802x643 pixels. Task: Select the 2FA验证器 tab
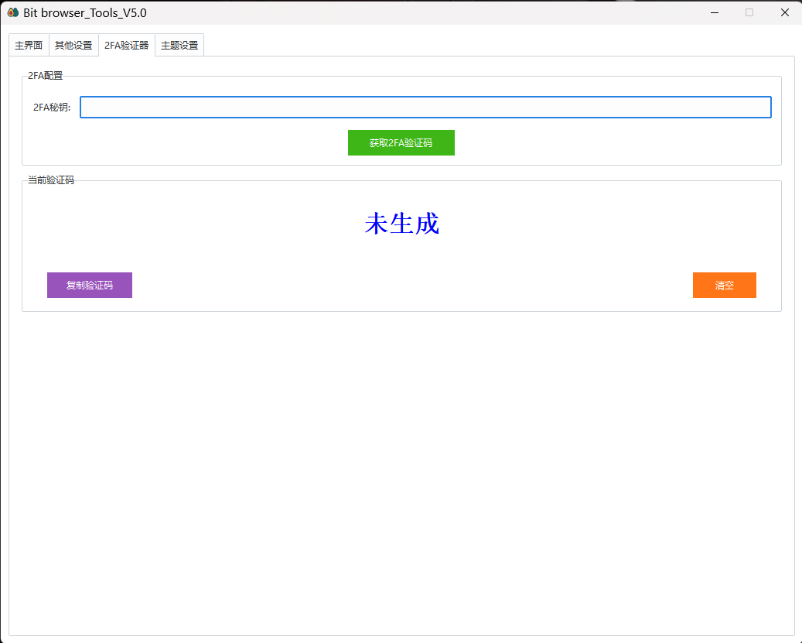pos(127,46)
